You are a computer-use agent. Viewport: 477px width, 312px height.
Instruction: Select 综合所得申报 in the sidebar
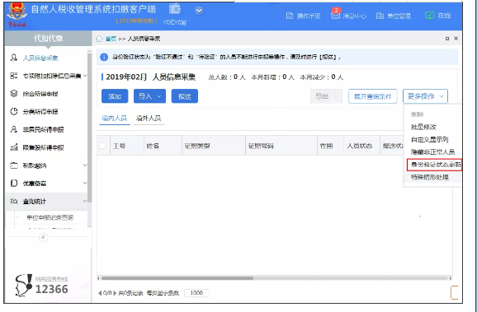(40, 94)
